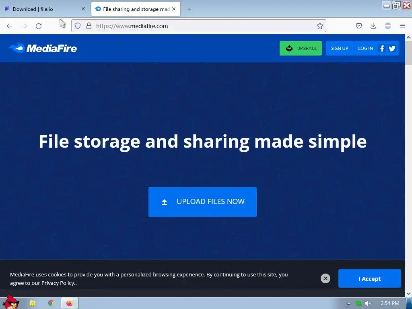
Task: Accept cookies with I Accept
Action: 369,278
